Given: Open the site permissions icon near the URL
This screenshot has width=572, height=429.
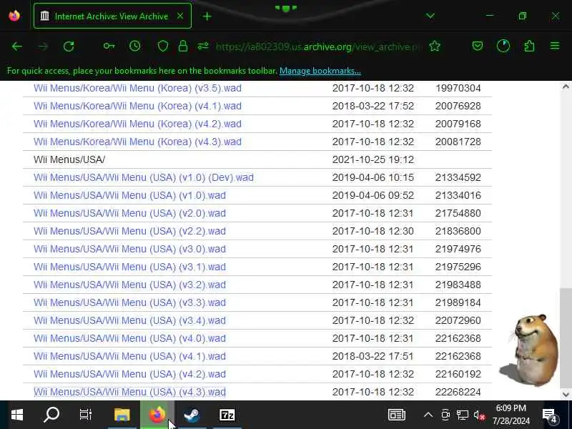Looking at the screenshot, I should (203, 46).
